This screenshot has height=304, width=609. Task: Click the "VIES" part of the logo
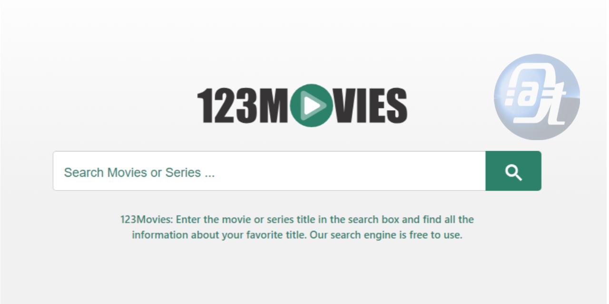pyautogui.click(x=369, y=105)
